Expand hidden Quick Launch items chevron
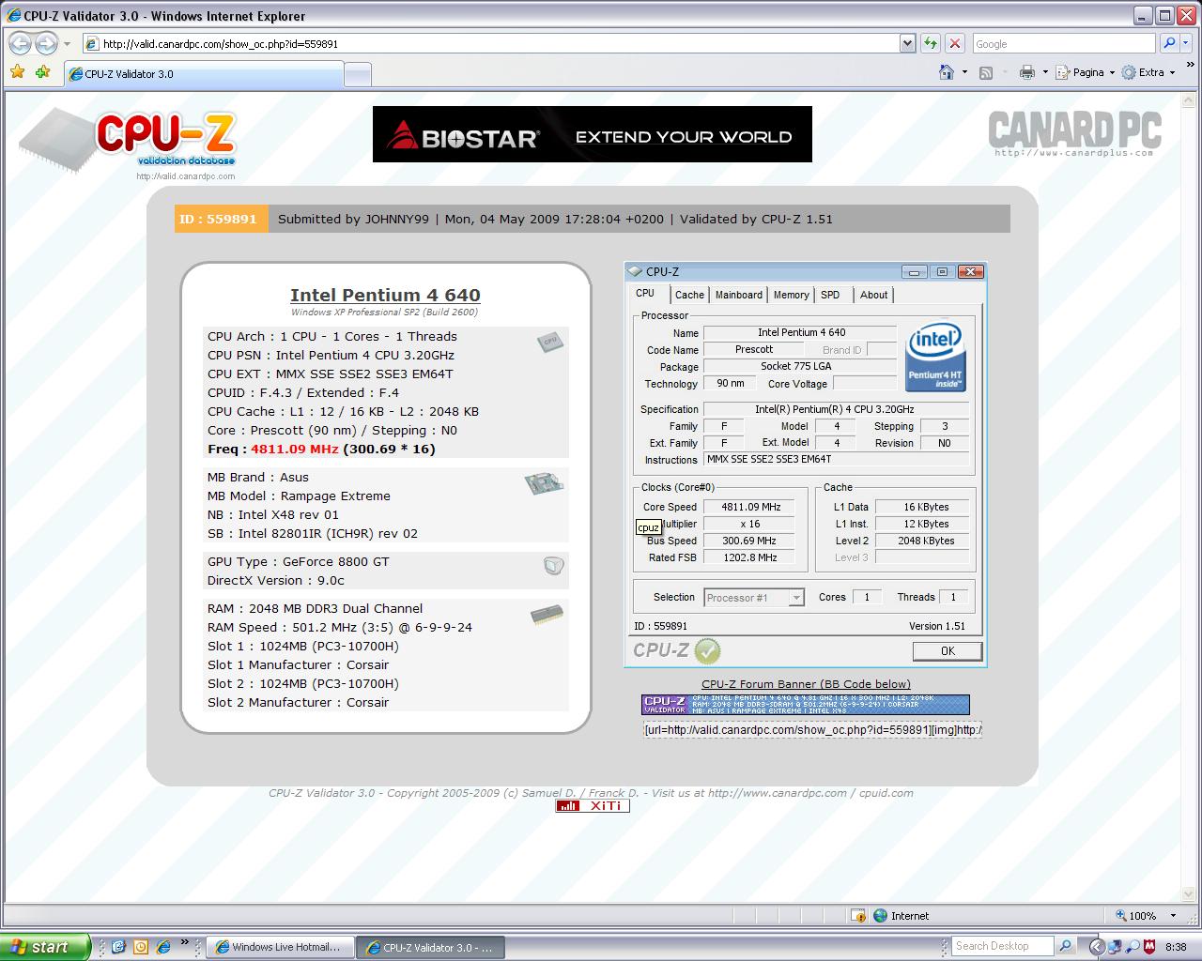Image resolution: width=1202 pixels, height=961 pixels. pyautogui.click(x=185, y=943)
